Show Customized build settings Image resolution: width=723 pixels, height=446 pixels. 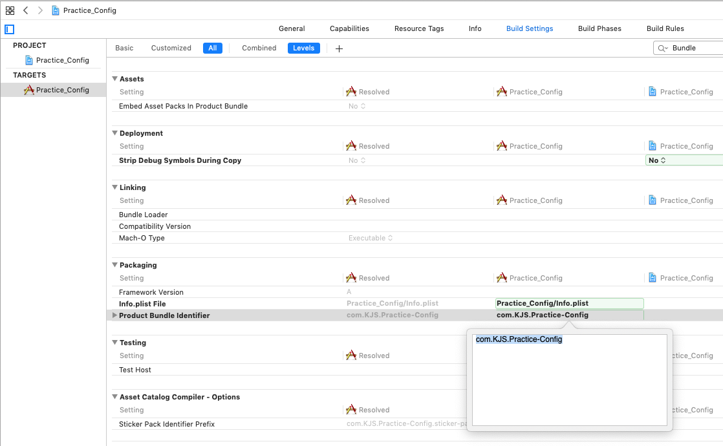pos(171,48)
